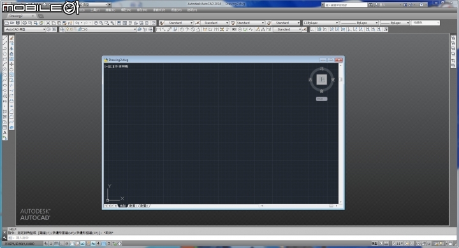The image size is (459, 248).
Task: Click the Undo arrow icon
Action: (77, 23)
